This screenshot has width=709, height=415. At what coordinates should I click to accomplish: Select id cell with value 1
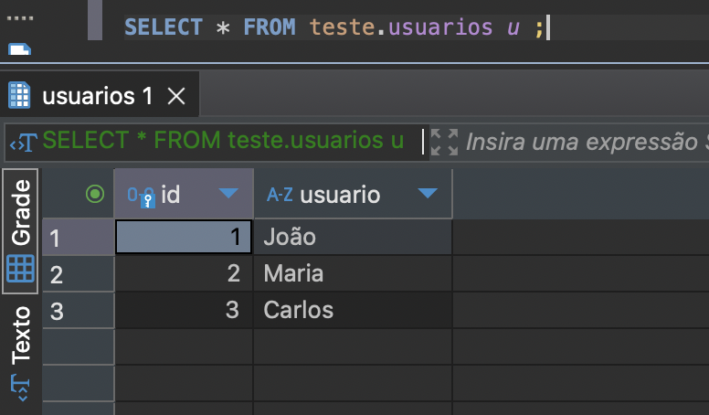[184, 237]
